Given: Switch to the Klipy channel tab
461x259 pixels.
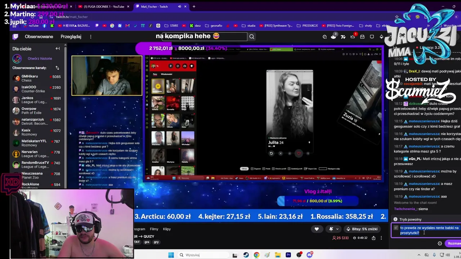Looking at the screenshot, I should pyautogui.click(x=167, y=229).
